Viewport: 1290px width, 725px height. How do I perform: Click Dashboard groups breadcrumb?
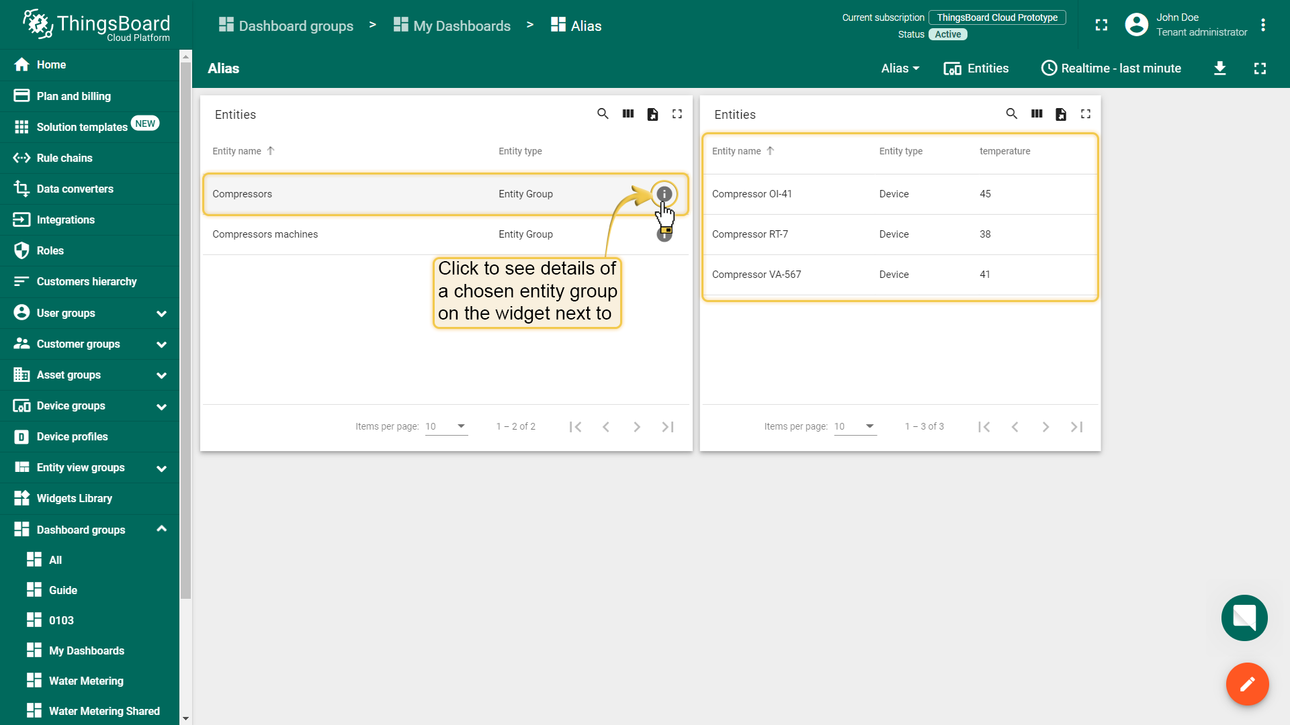pyautogui.click(x=286, y=26)
